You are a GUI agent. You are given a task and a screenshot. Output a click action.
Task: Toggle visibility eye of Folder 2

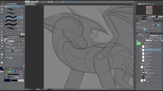(137, 71)
